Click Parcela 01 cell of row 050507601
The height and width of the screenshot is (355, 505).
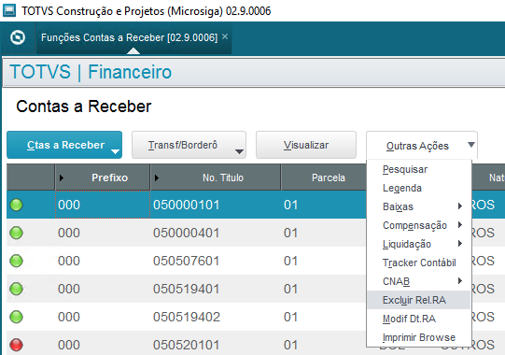click(x=324, y=261)
